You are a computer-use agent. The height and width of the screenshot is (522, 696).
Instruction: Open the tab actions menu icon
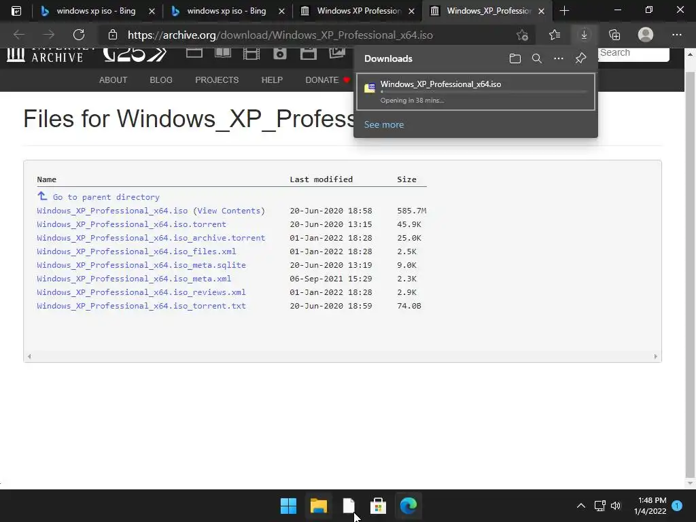pyautogui.click(x=16, y=11)
